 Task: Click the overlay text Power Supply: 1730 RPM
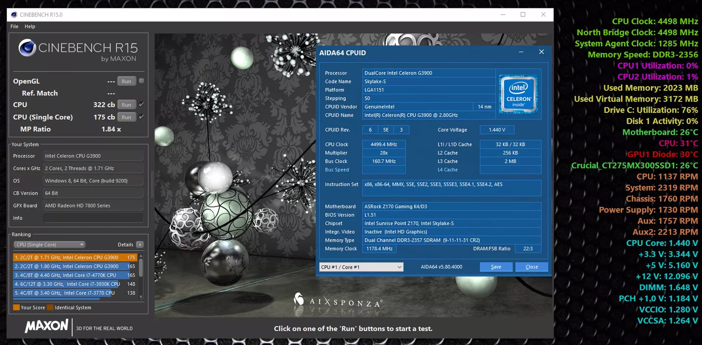tap(648, 210)
